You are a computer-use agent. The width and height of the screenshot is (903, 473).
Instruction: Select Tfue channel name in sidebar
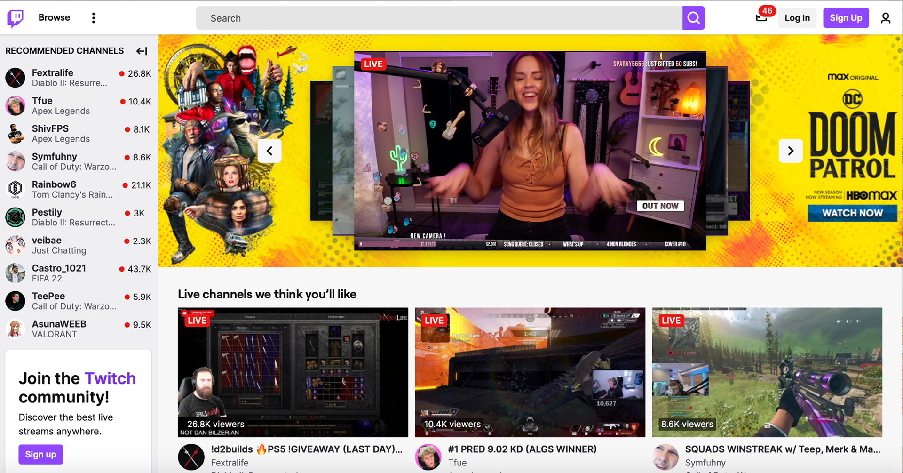pos(42,101)
